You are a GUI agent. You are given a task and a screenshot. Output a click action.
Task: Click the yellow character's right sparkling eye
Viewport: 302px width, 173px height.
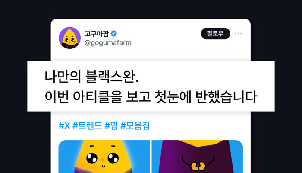(113, 158)
